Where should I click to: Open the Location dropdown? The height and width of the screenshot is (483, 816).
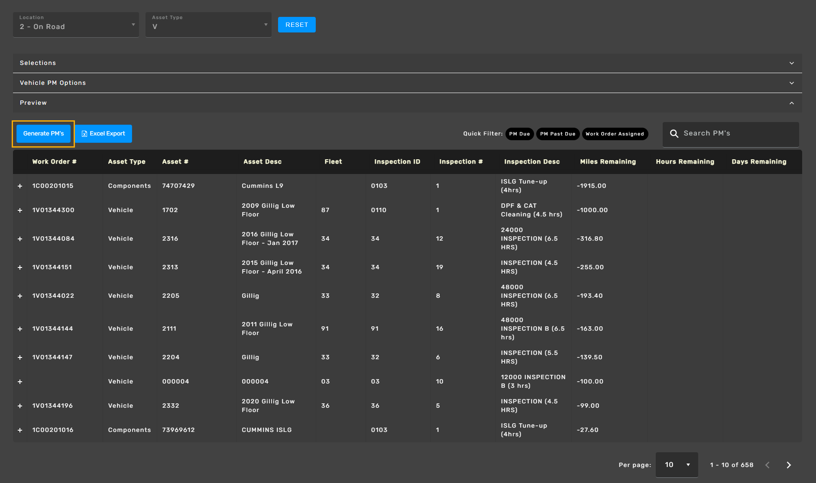[x=76, y=25]
